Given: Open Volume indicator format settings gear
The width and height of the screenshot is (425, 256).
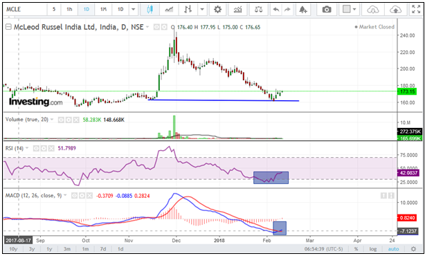Looking at the screenshot, I should point(69,120).
